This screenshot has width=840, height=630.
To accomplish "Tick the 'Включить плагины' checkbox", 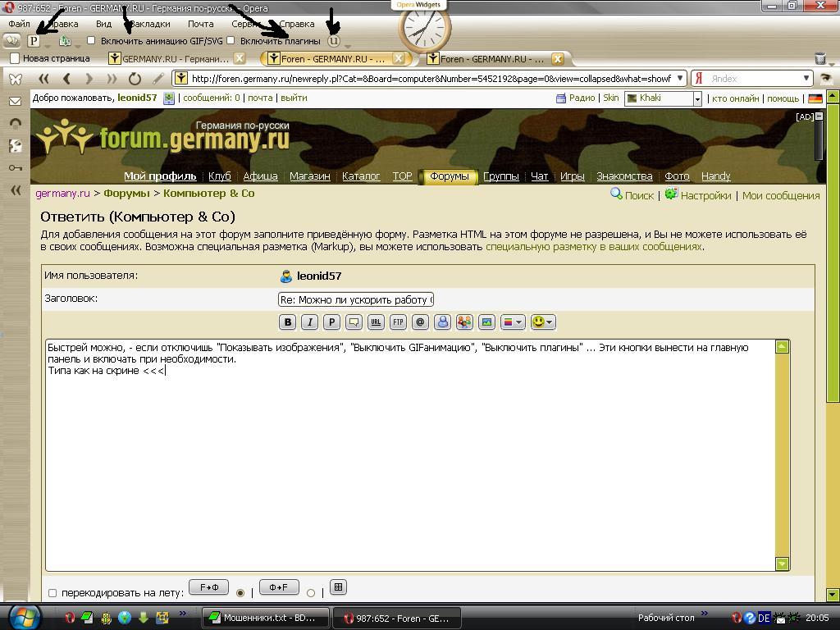I will point(231,40).
